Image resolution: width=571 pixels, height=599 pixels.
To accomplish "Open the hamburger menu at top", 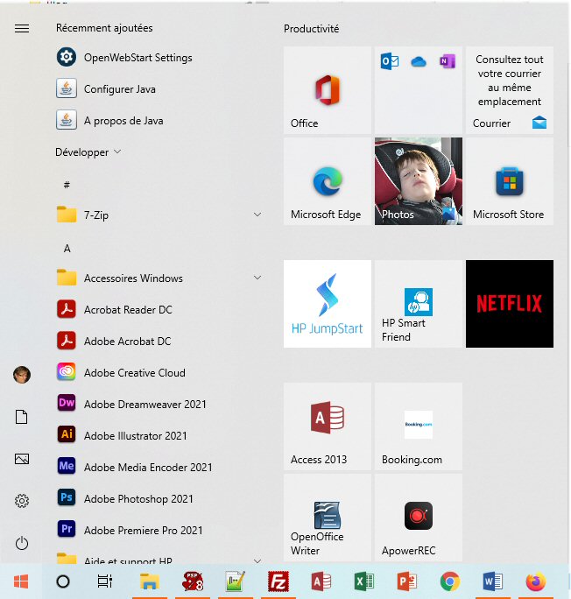I will (22, 28).
